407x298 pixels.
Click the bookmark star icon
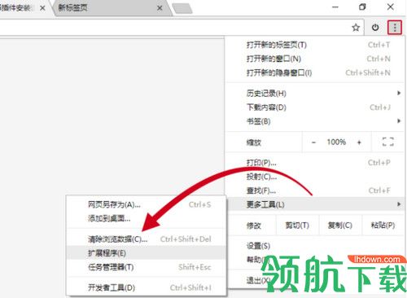(x=356, y=28)
